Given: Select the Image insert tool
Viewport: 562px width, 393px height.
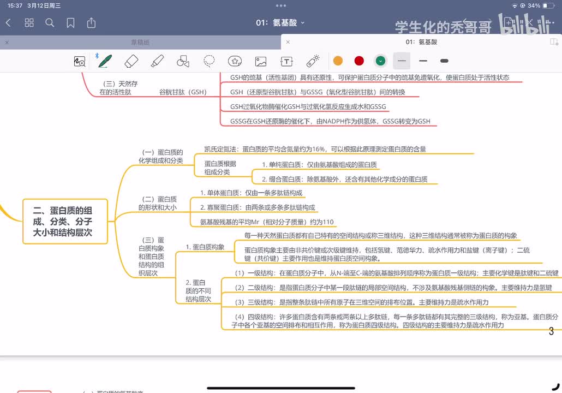Looking at the screenshot, I should point(261,61).
